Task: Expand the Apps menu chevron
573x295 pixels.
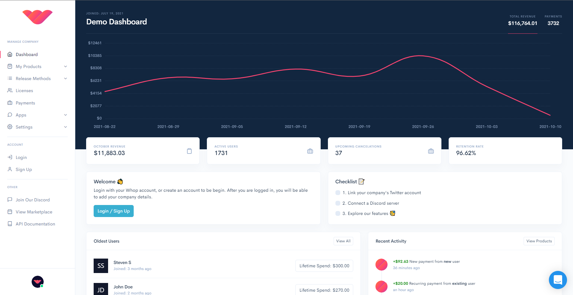Action: pos(65,115)
